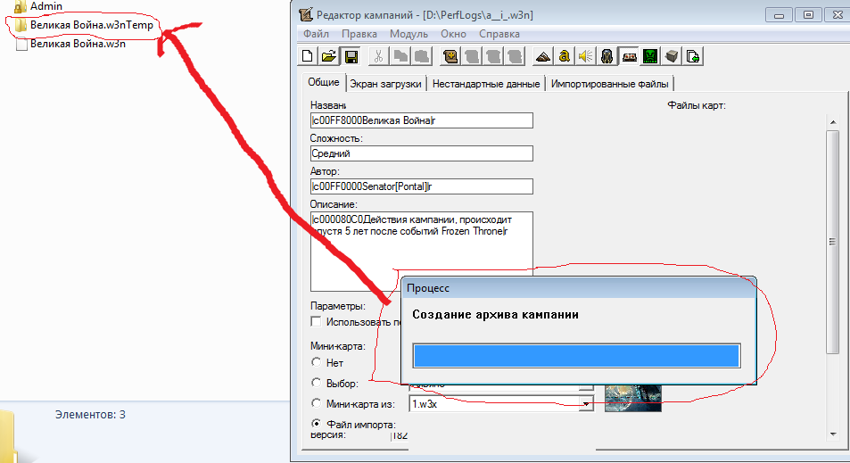Select the Великая Война.w3n file name
850x463 pixels.
click(x=78, y=44)
